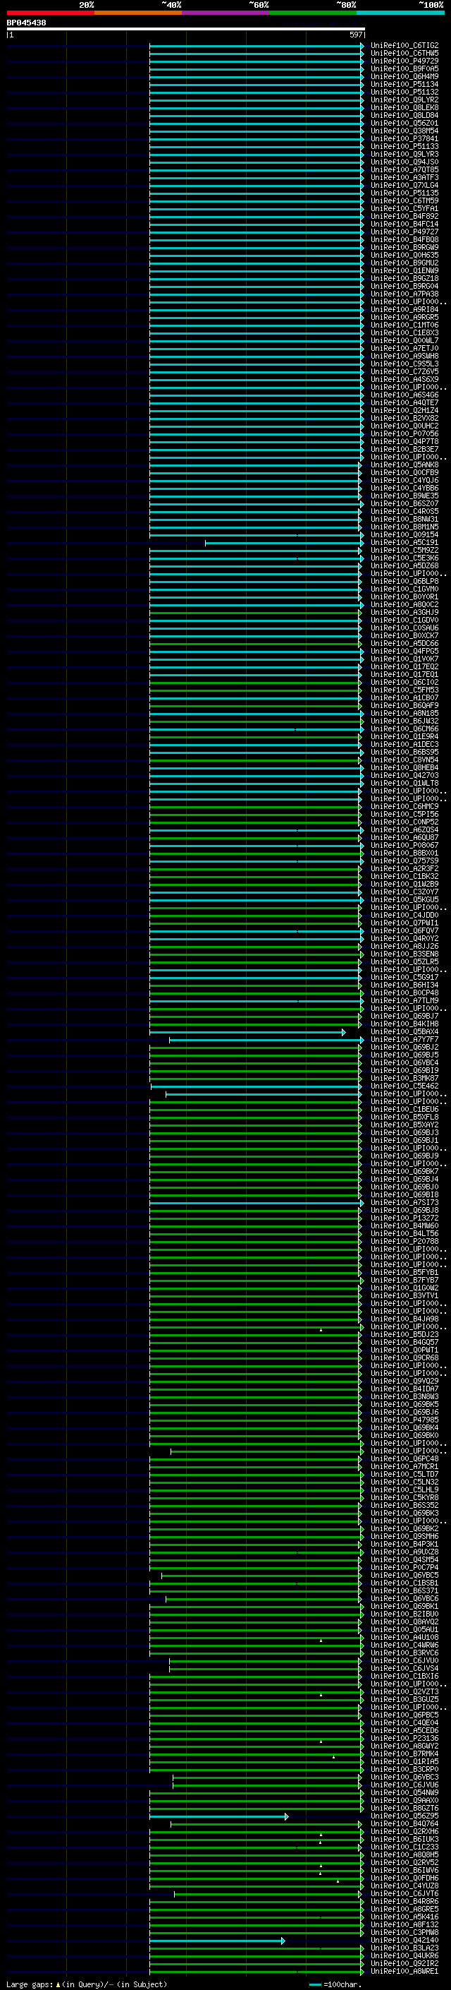Image resolution: width=451 pixels, height=1990 pixels.
Task: Click the green ~80% identity color bar
Action: [x=313, y=13]
